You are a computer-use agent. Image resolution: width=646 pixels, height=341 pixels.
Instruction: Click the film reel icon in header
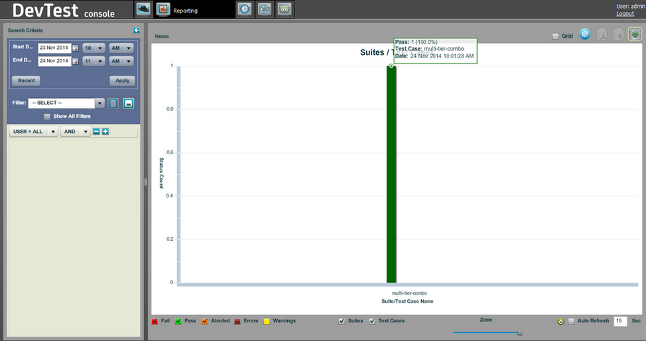click(x=265, y=9)
